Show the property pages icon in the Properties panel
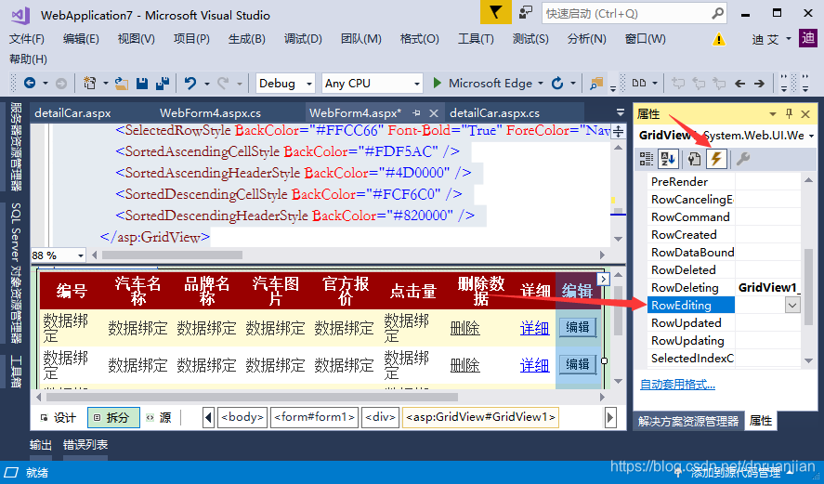 coord(694,159)
